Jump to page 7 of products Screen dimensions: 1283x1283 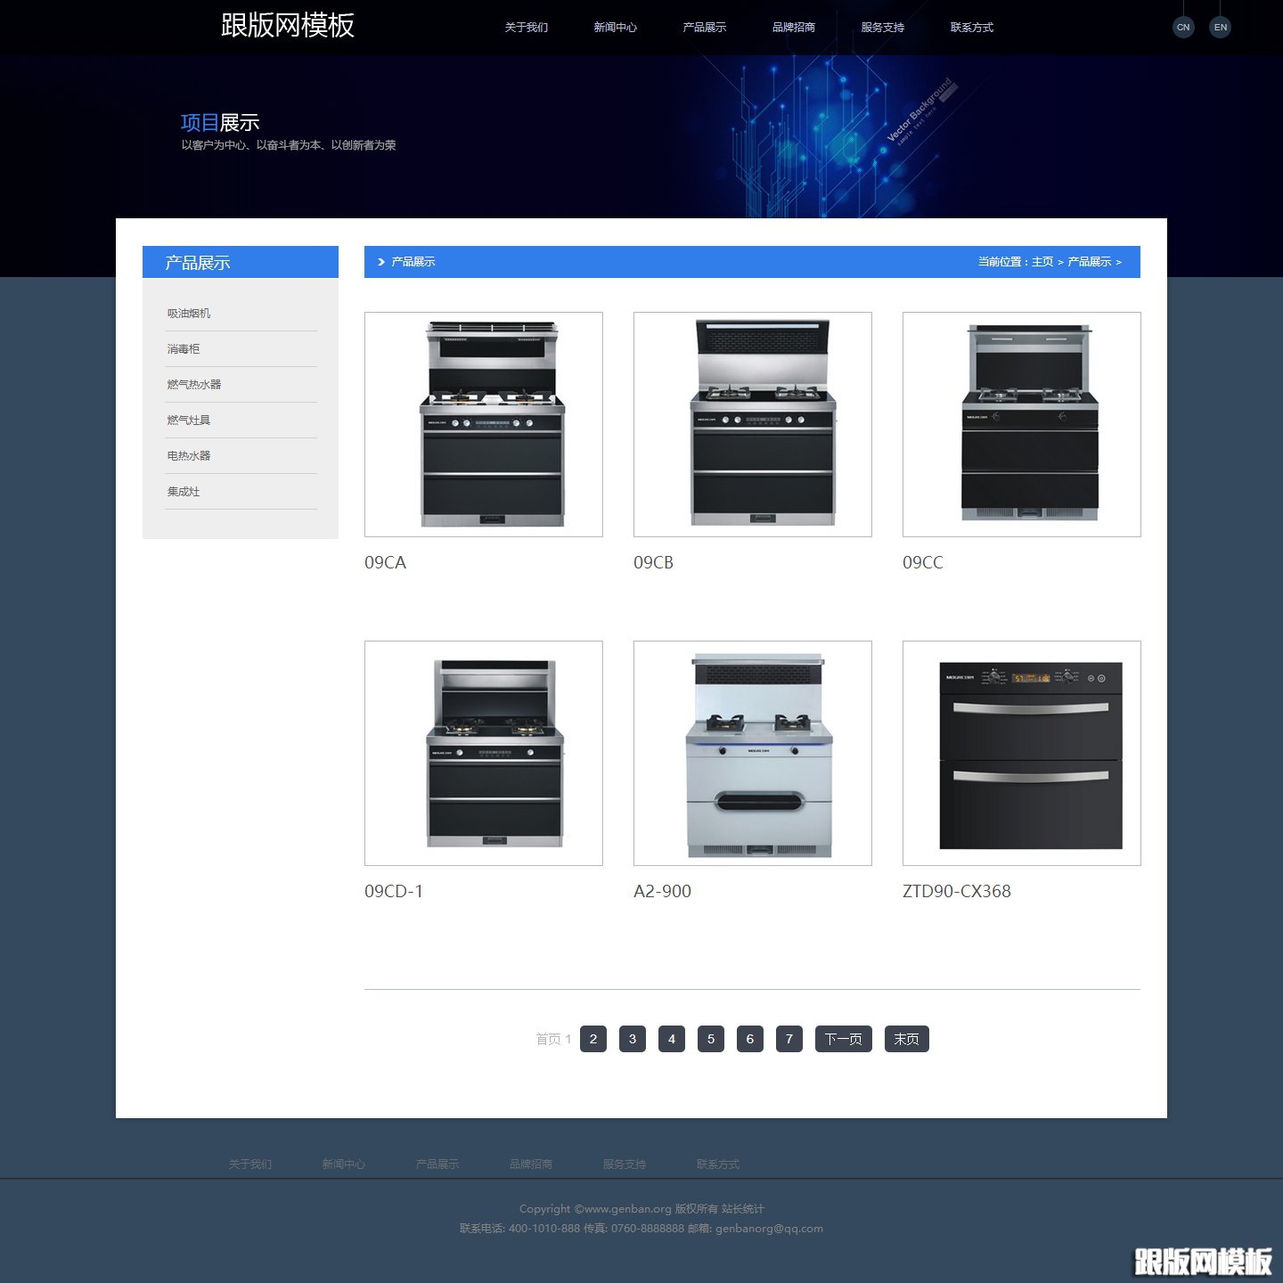point(789,1039)
